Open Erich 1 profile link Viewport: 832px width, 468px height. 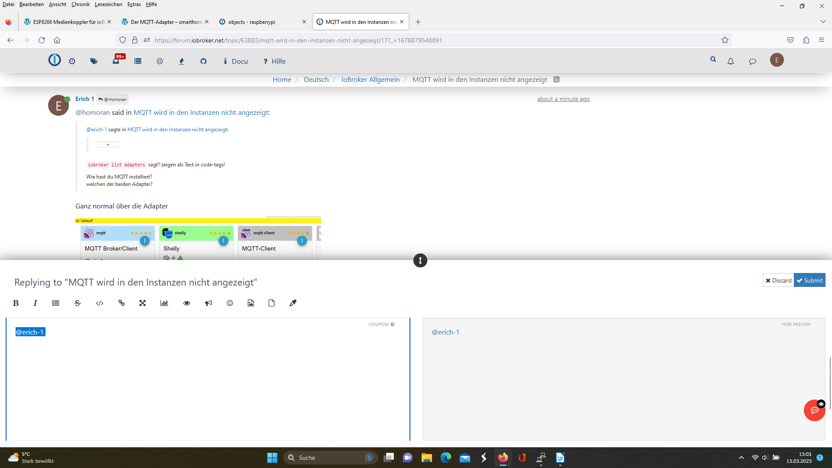[85, 99]
